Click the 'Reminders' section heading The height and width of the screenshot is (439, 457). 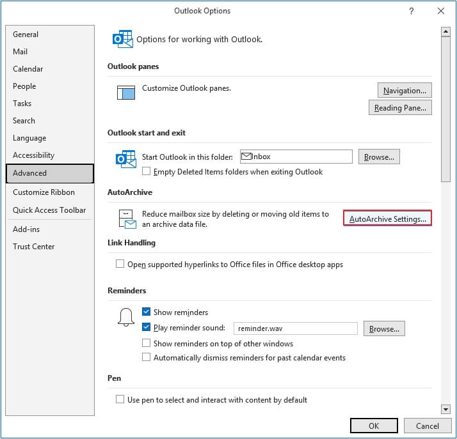tap(127, 290)
